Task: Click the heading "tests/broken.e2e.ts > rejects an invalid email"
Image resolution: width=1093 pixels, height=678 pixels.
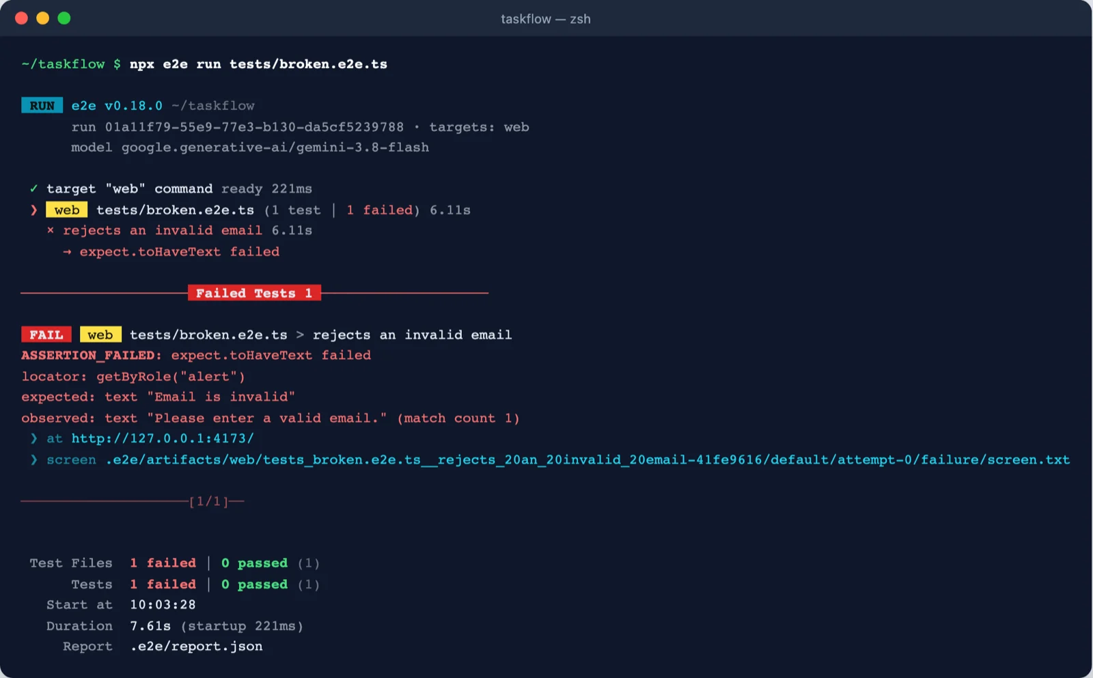Action: [x=321, y=335]
